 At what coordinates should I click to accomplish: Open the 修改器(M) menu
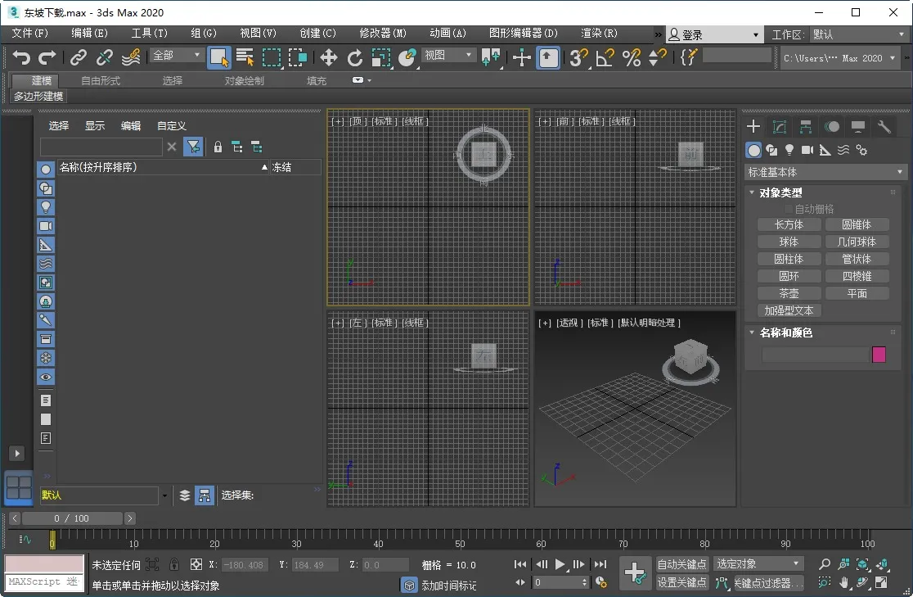click(x=383, y=34)
